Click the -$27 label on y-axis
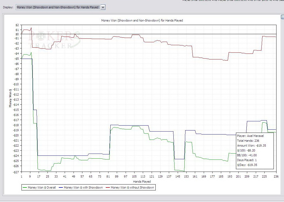 pyautogui.click(x=16, y=172)
